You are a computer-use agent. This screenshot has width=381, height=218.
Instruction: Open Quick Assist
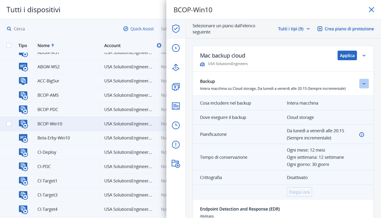[x=138, y=29]
